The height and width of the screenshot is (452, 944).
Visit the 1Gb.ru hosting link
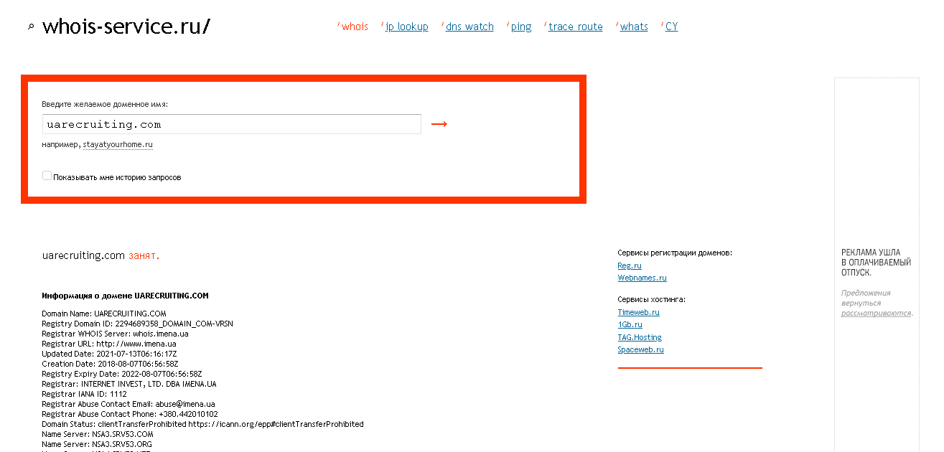630,324
